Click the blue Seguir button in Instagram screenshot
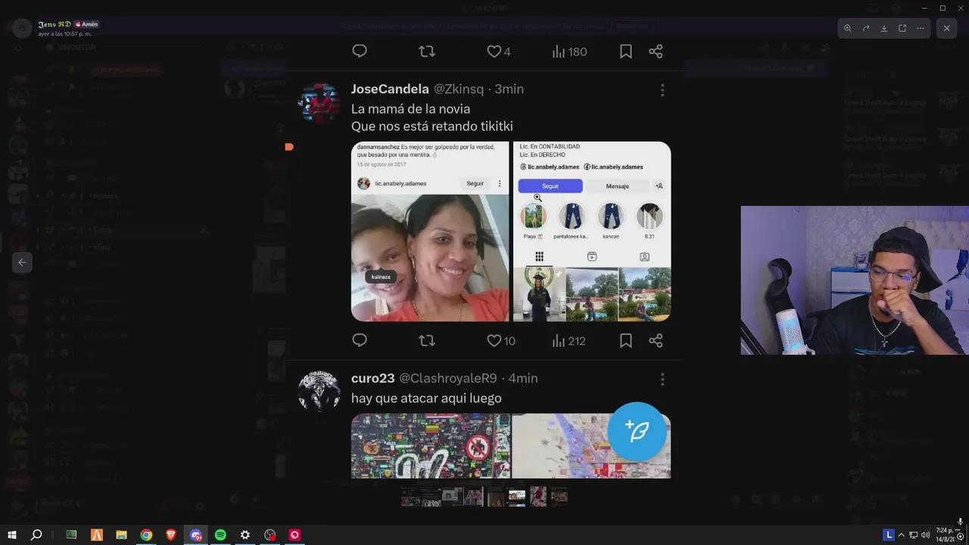The width and height of the screenshot is (969, 545). coord(550,186)
